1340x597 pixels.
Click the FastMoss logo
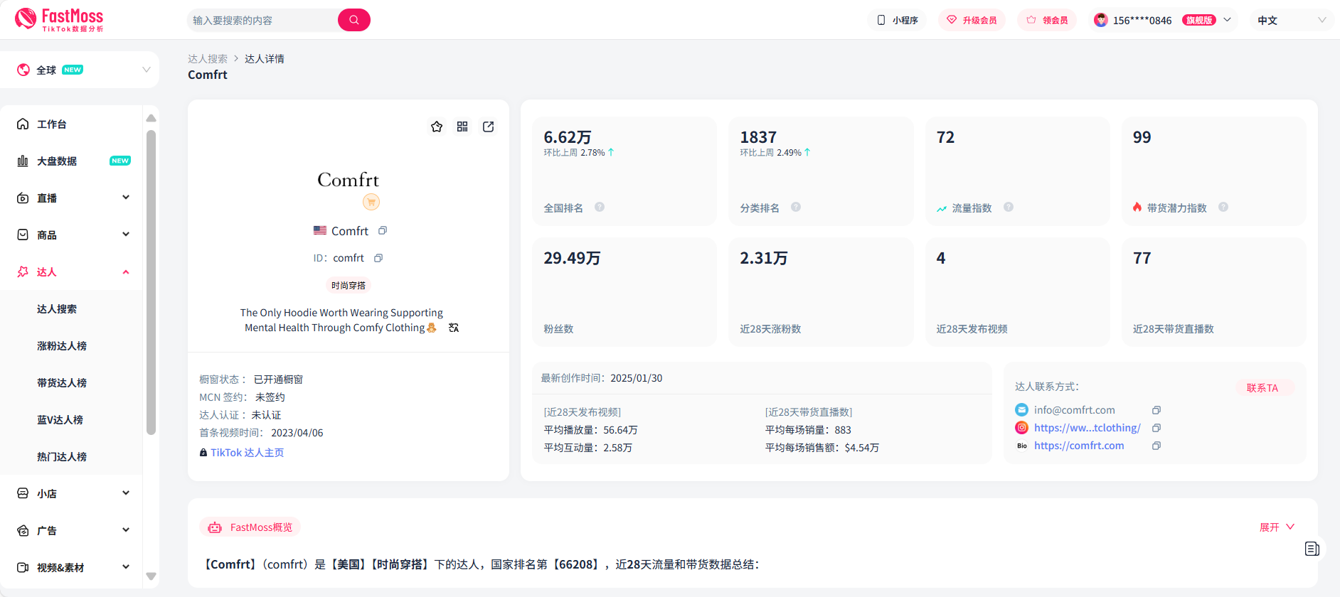(x=59, y=19)
